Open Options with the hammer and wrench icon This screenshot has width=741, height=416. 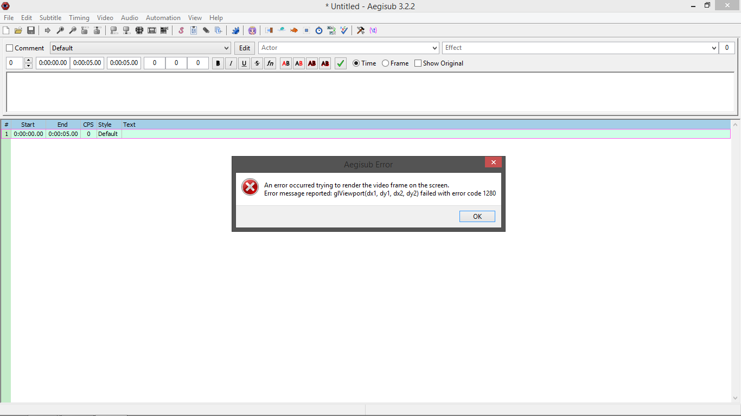pos(361,30)
